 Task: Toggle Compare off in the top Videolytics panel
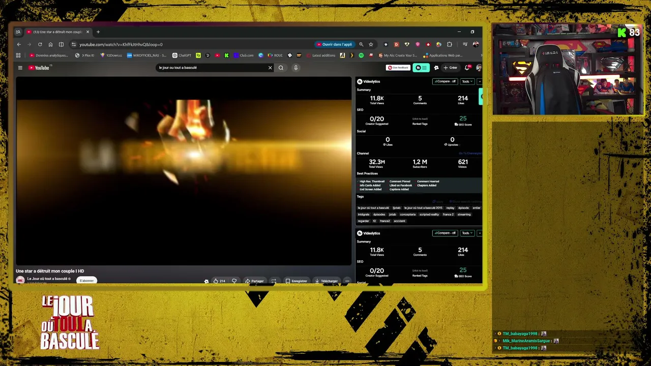click(445, 81)
